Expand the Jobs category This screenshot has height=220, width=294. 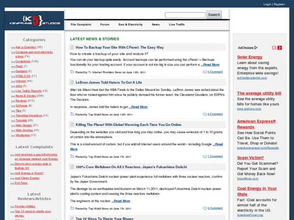tap(13, 86)
